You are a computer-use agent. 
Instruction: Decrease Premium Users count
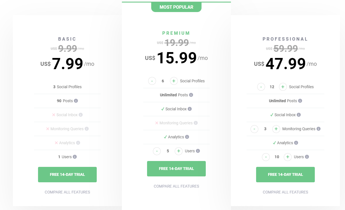(x=157, y=151)
